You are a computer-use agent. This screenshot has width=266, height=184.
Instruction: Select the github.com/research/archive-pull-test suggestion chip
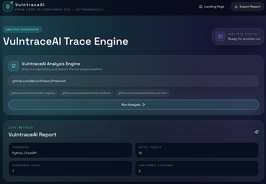click(x=142, y=93)
